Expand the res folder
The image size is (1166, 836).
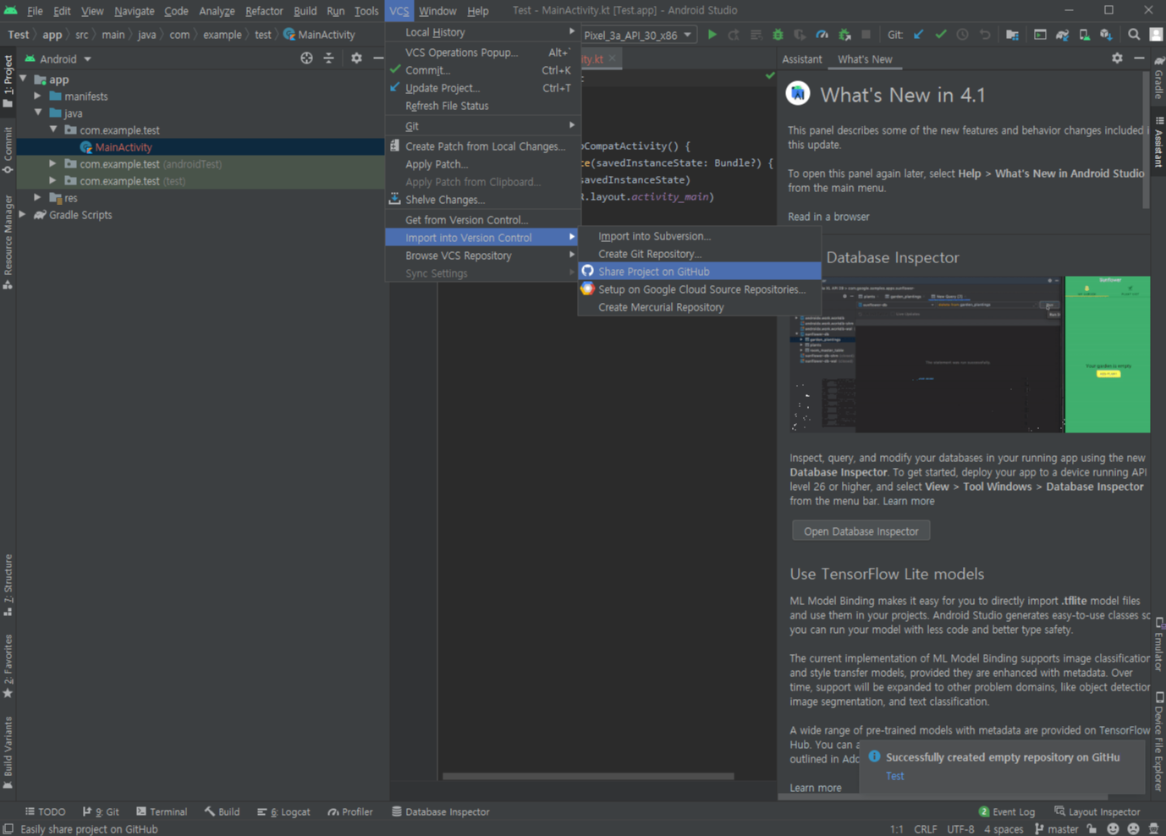coord(38,197)
